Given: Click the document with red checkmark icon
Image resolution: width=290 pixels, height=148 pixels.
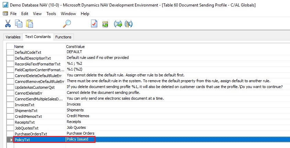Looking at the screenshot, I should click(x=94, y=24).
